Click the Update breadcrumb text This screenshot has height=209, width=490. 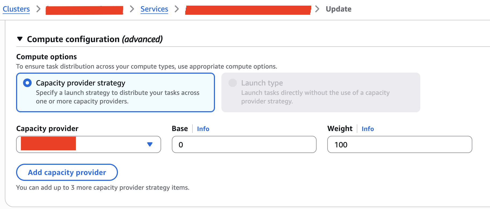338,9
